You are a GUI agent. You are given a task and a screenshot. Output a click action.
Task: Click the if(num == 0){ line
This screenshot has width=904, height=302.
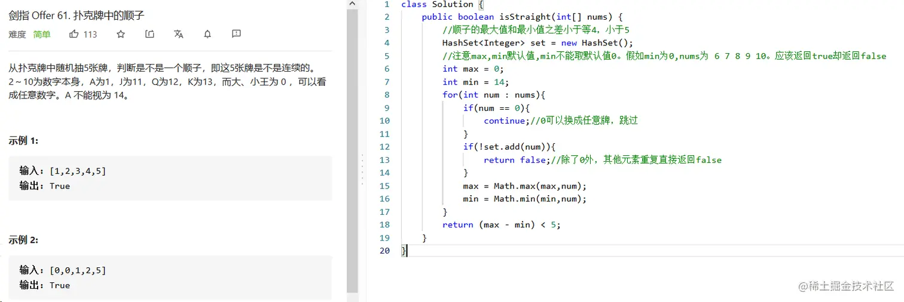(x=496, y=108)
